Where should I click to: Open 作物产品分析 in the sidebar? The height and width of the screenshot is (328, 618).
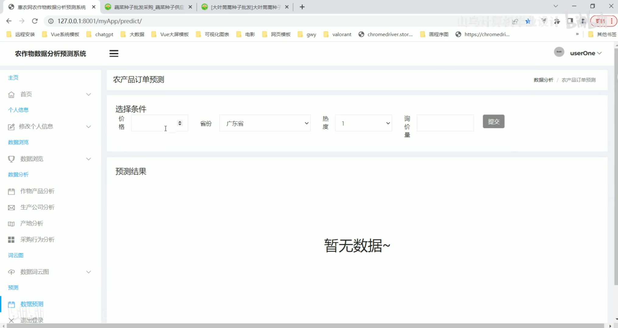click(37, 191)
